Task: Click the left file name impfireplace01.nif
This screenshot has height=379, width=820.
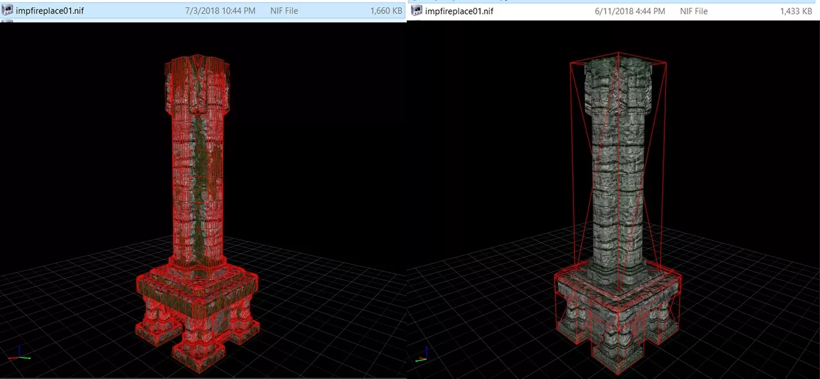Action: click(50, 11)
